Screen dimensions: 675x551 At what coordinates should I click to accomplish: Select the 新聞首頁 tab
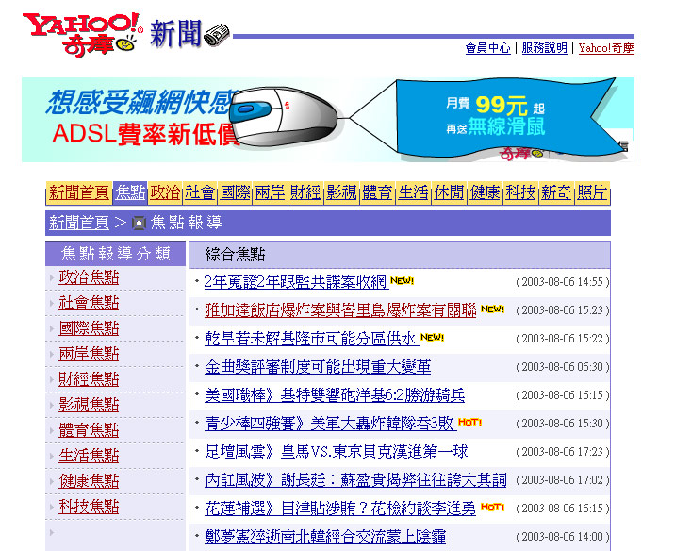click(79, 192)
